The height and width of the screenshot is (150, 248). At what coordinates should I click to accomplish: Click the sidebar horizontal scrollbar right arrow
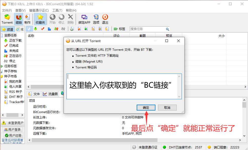[23, 115]
